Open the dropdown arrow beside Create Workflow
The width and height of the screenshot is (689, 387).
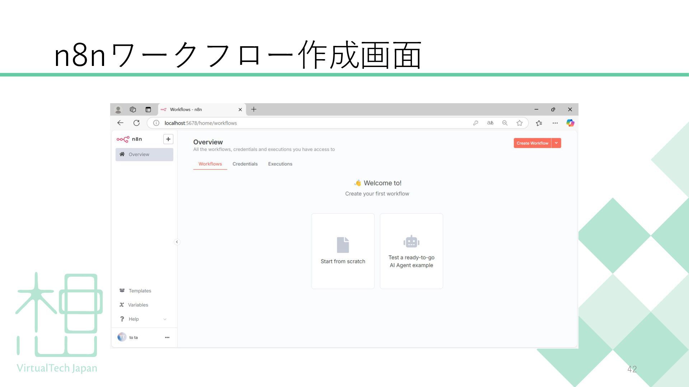tap(556, 143)
